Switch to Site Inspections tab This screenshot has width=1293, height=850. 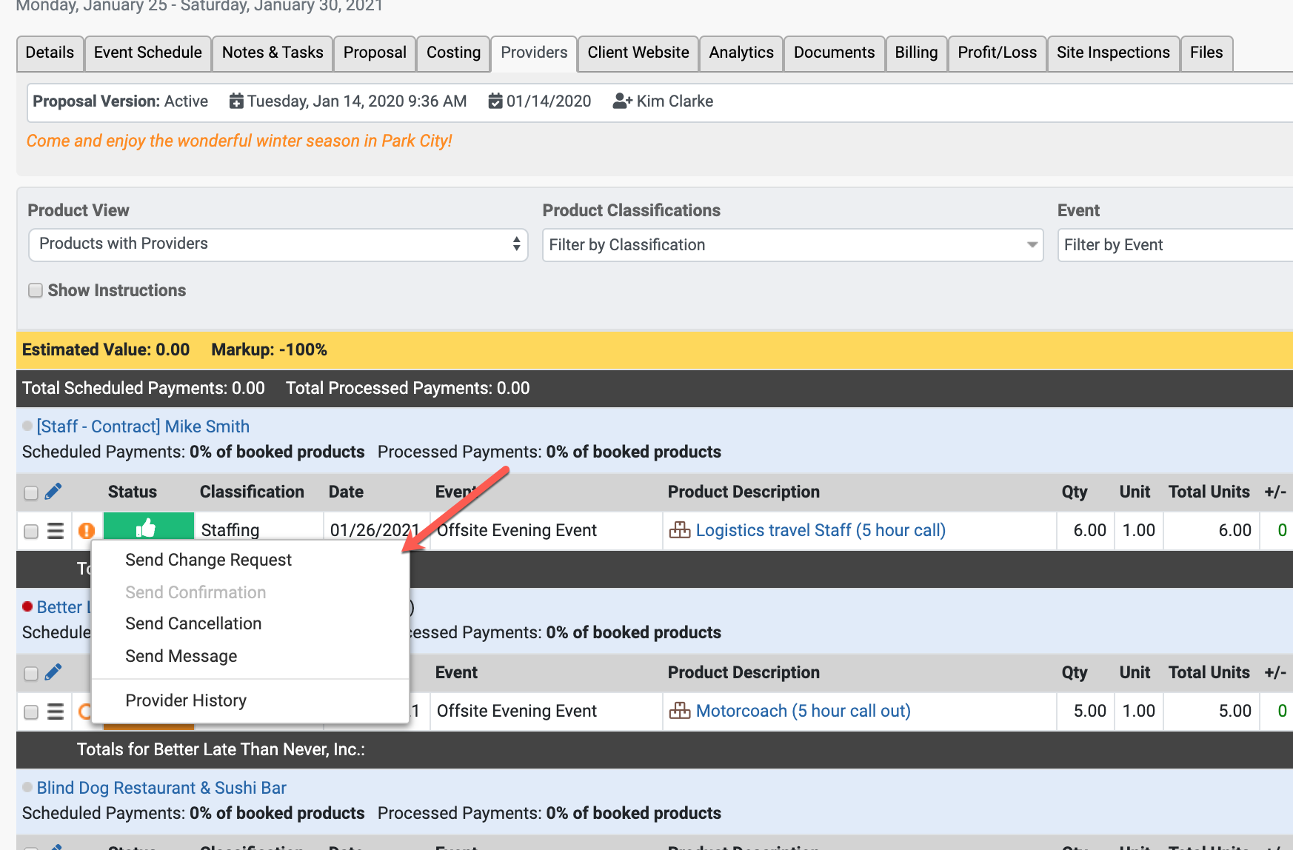click(1113, 53)
